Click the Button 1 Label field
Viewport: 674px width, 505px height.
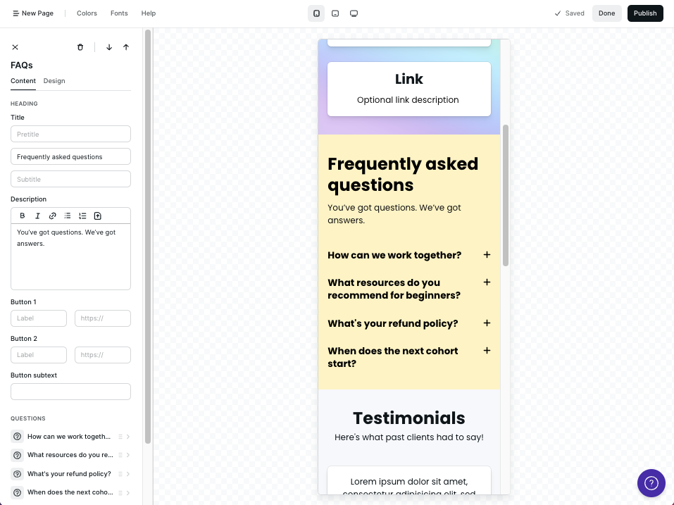click(39, 318)
